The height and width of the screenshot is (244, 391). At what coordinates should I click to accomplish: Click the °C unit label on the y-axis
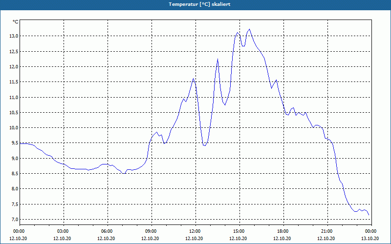click(16, 22)
